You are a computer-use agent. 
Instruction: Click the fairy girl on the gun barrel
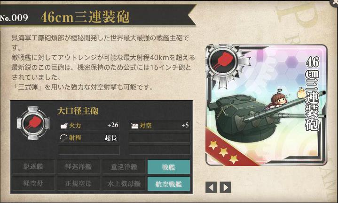[x=277, y=100]
